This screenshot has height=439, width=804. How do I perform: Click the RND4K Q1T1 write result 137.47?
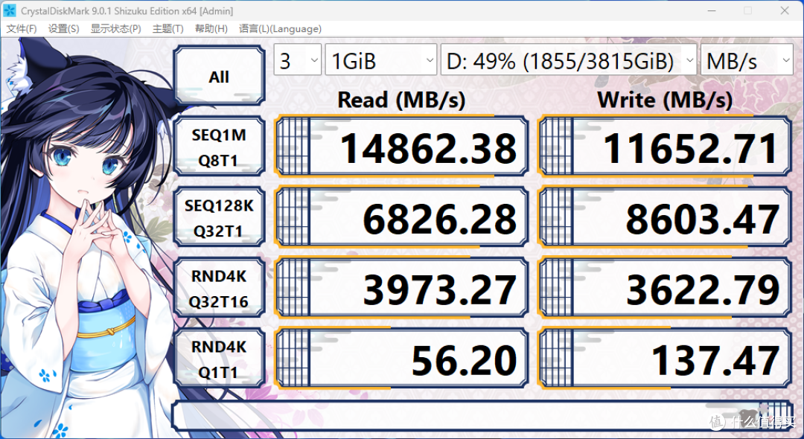point(665,359)
